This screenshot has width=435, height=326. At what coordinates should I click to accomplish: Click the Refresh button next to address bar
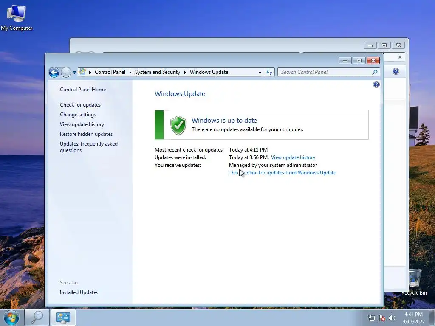pyautogui.click(x=269, y=72)
